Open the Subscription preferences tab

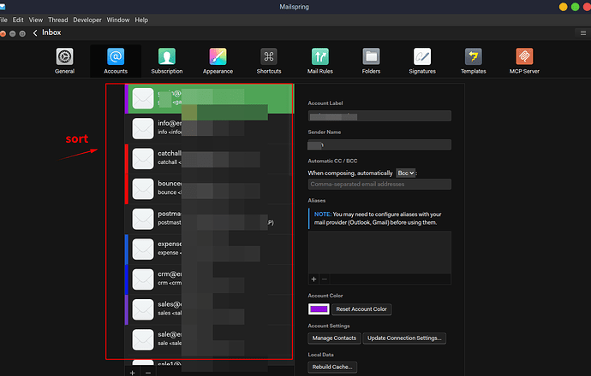[x=167, y=61]
